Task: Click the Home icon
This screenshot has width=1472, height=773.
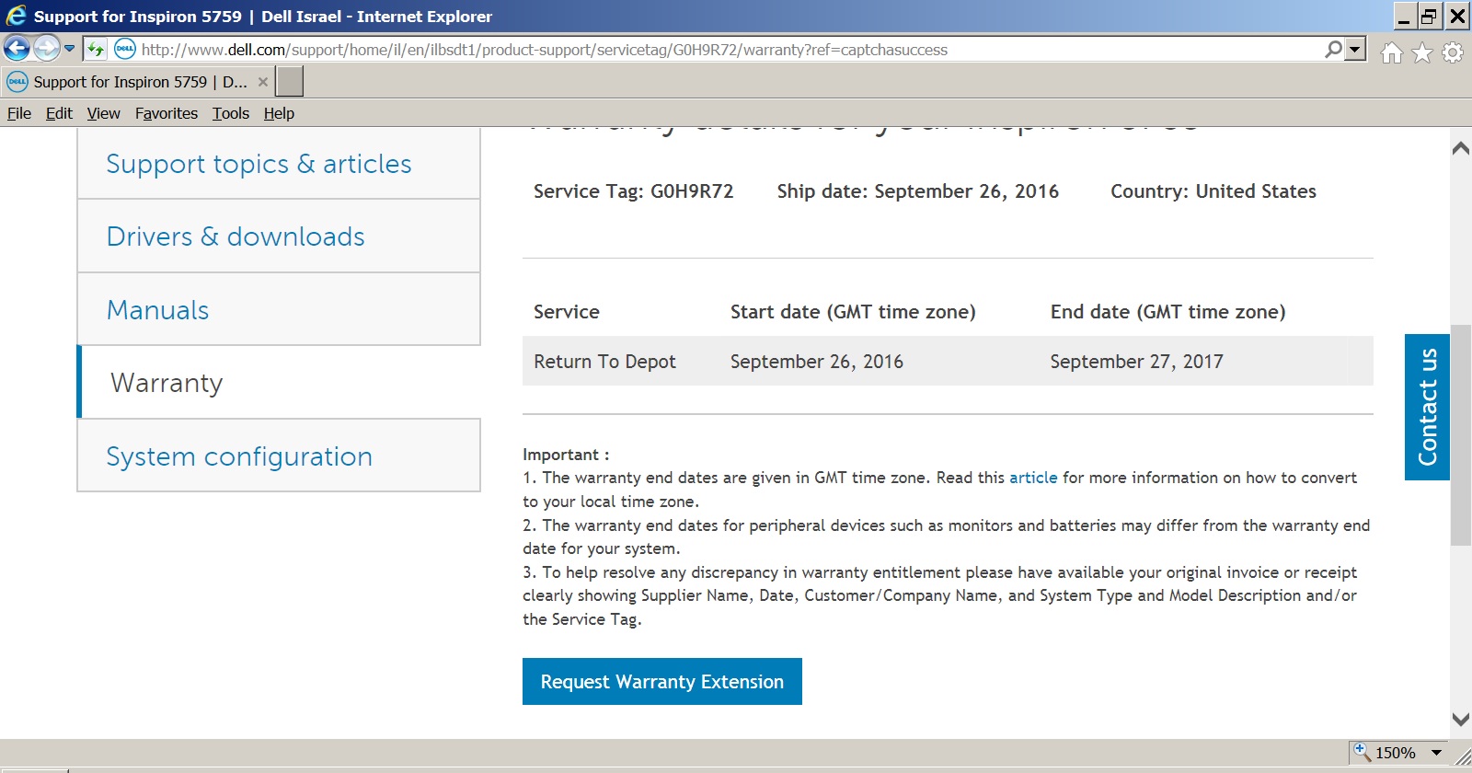Action: coord(1392,53)
